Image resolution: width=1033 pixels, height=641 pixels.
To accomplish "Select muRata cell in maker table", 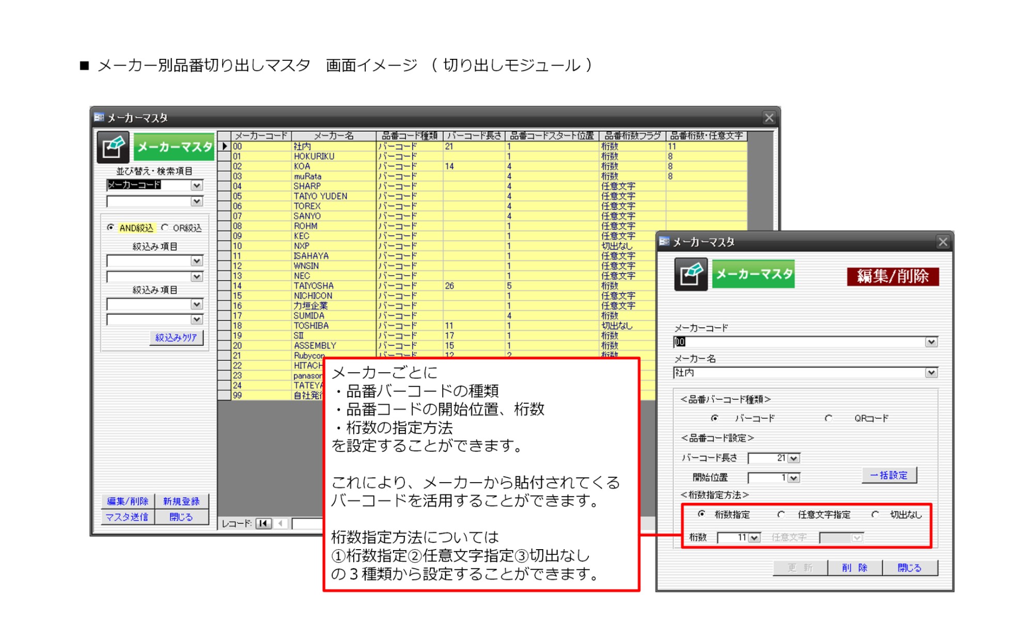I will pos(334,177).
